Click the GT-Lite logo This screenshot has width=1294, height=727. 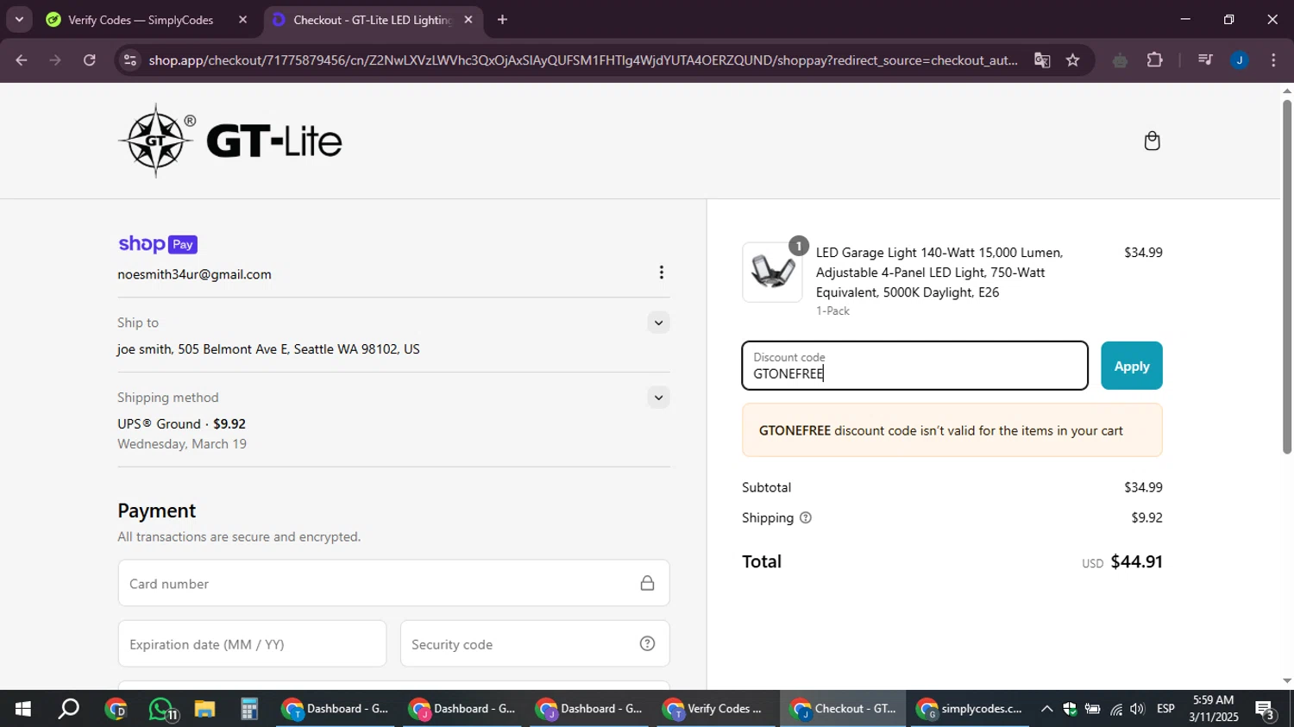230,141
